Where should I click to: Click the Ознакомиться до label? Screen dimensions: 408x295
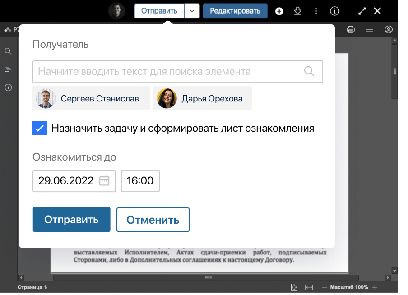point(74,157)
